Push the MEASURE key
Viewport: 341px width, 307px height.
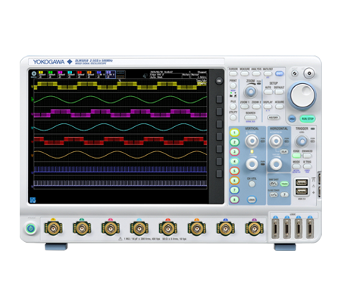245,73
